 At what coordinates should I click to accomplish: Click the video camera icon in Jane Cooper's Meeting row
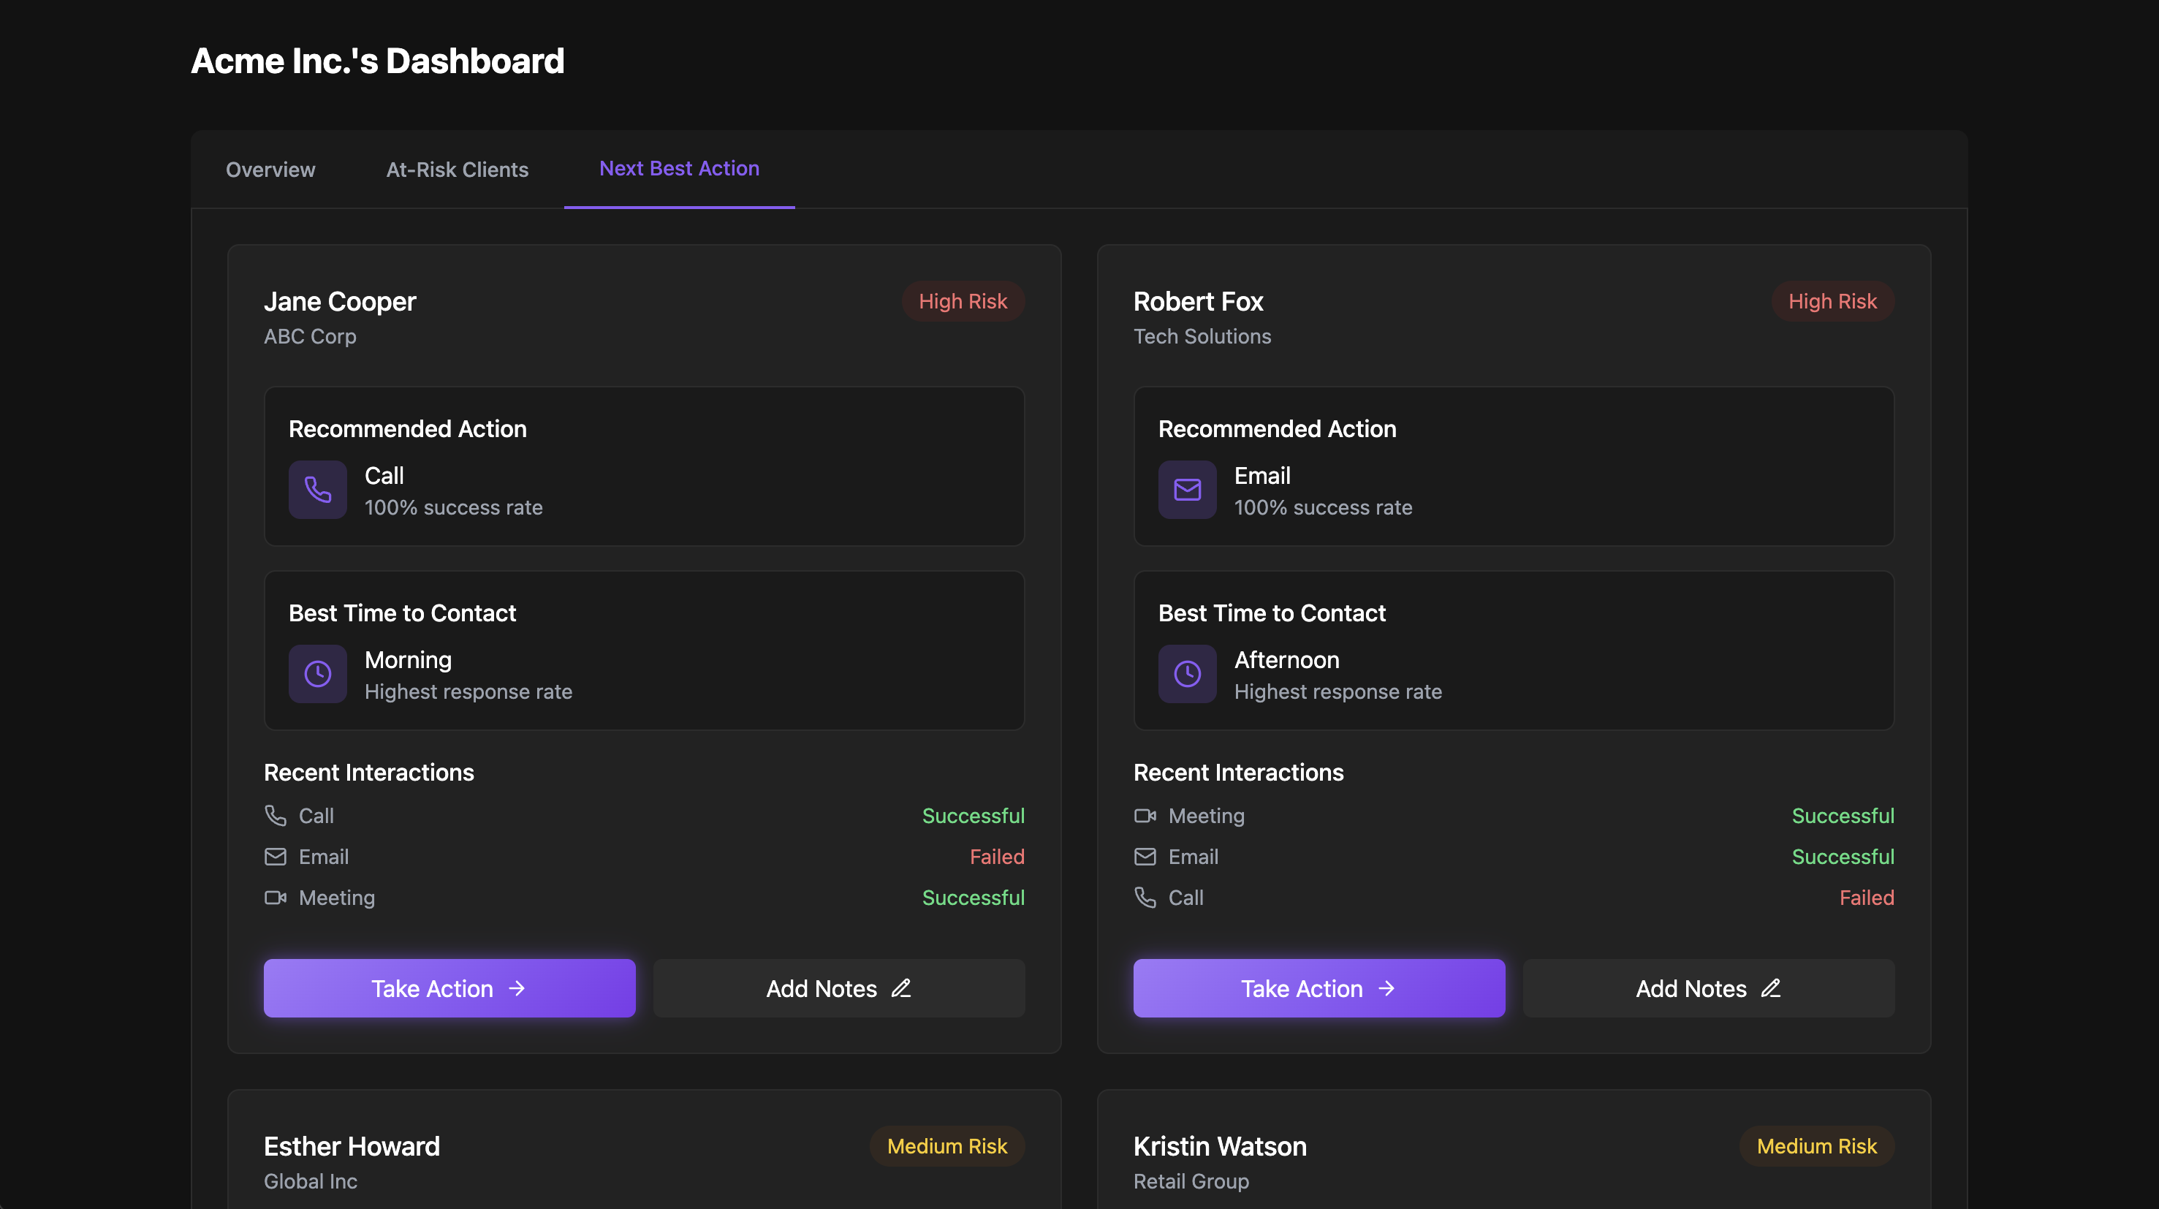click(x=275, y=897)
